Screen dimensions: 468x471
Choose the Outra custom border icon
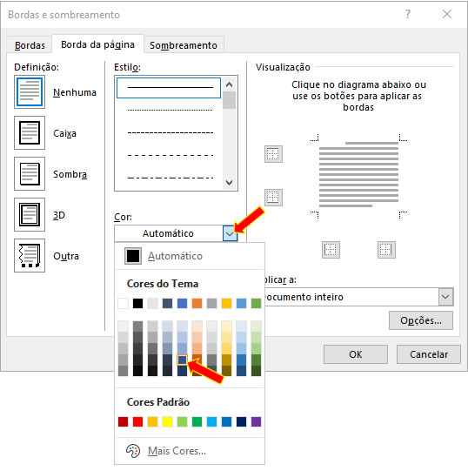point(30,256)
